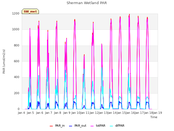Click the Jan 4 x-axis tick label
The height and width of the screenshot is (131, 174).
[x=21, y=113]
